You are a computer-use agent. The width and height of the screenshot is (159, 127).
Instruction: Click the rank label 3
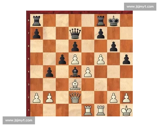(x=29, y=84)
